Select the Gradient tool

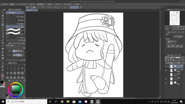[x=3, y=55]
